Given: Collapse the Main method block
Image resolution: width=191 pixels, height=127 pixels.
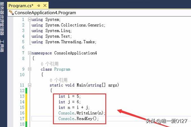Looking at the screenshot, I should 30,85.
